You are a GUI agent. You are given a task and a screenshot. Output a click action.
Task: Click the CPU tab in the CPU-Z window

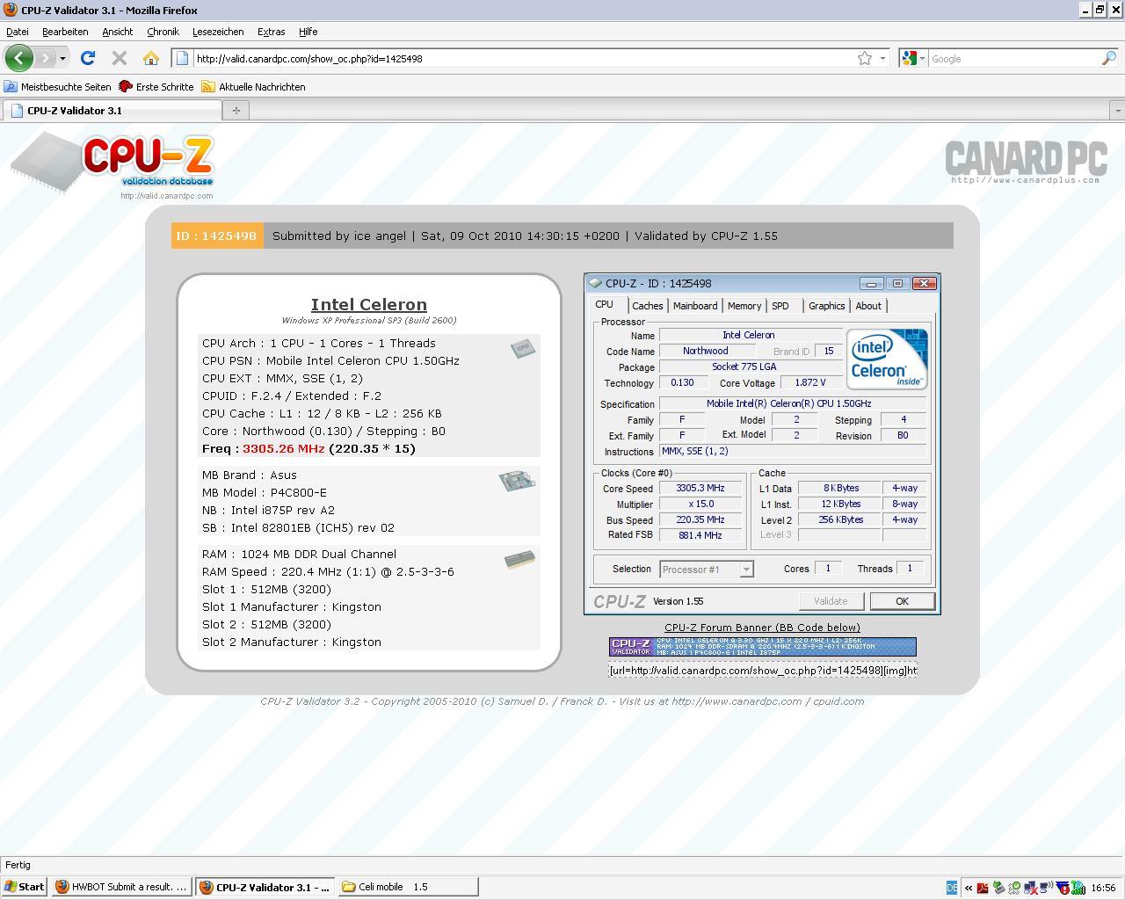click(605, 304)
